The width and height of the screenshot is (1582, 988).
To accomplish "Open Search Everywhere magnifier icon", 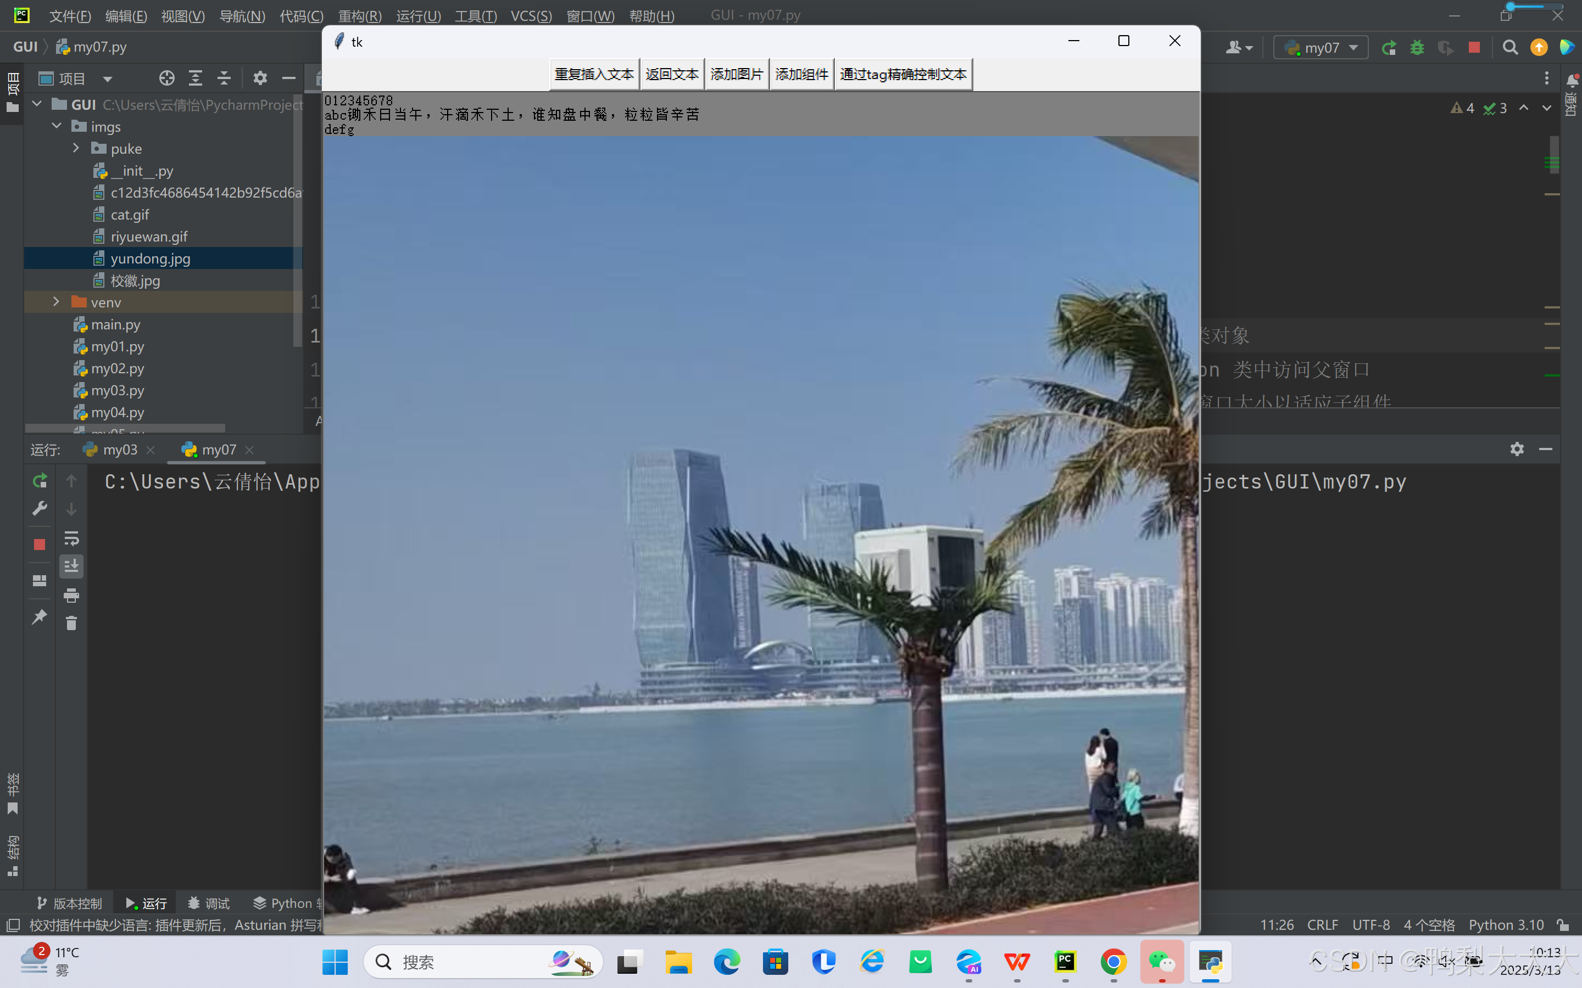I will tap(1510, 48).
